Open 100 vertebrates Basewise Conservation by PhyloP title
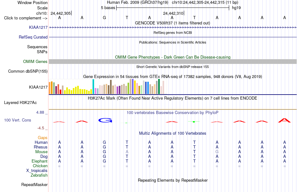Image resolution: width=297 pixels, height=192 pixels. click(x=173, y=113)
